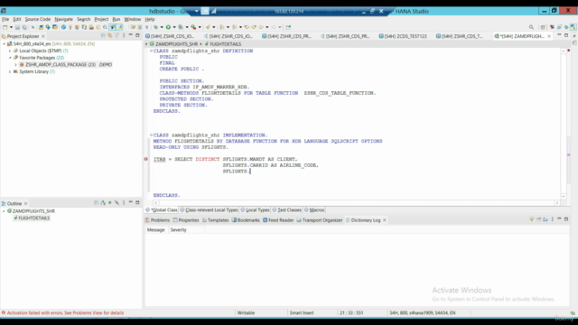Close the ZAMDPFLIGH editor tab
Screen dimensions: 578x325
point(549,36)
